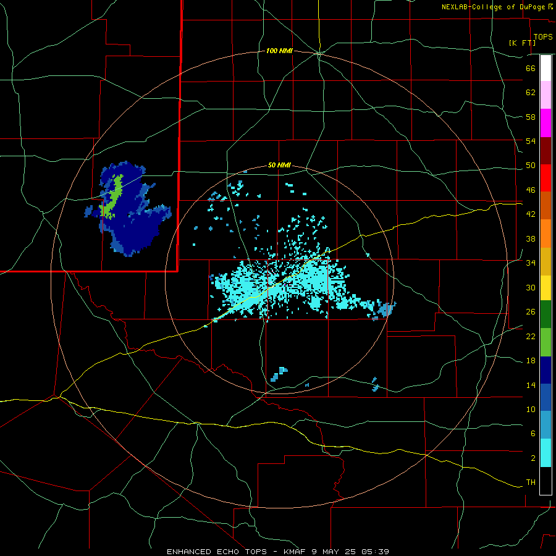Click the 38 legend value

pos(531,238)
